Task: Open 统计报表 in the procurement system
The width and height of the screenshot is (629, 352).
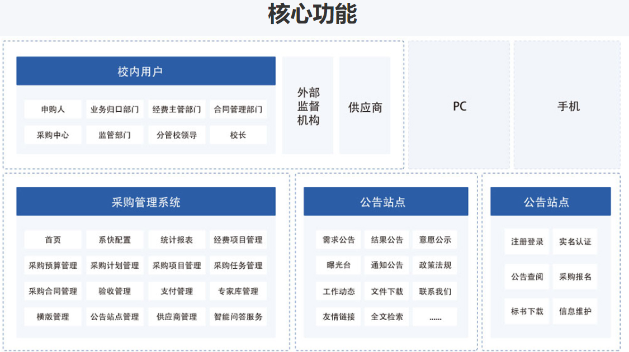Action: (x=177, y=240)
